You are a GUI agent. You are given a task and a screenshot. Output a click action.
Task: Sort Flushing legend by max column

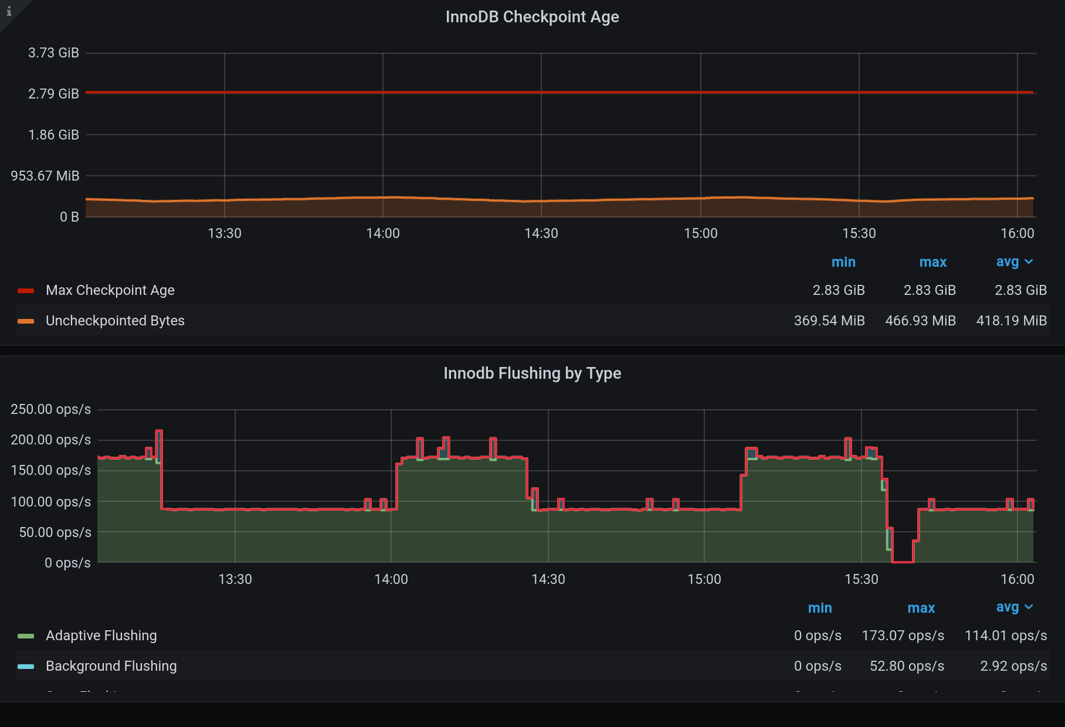921,608
